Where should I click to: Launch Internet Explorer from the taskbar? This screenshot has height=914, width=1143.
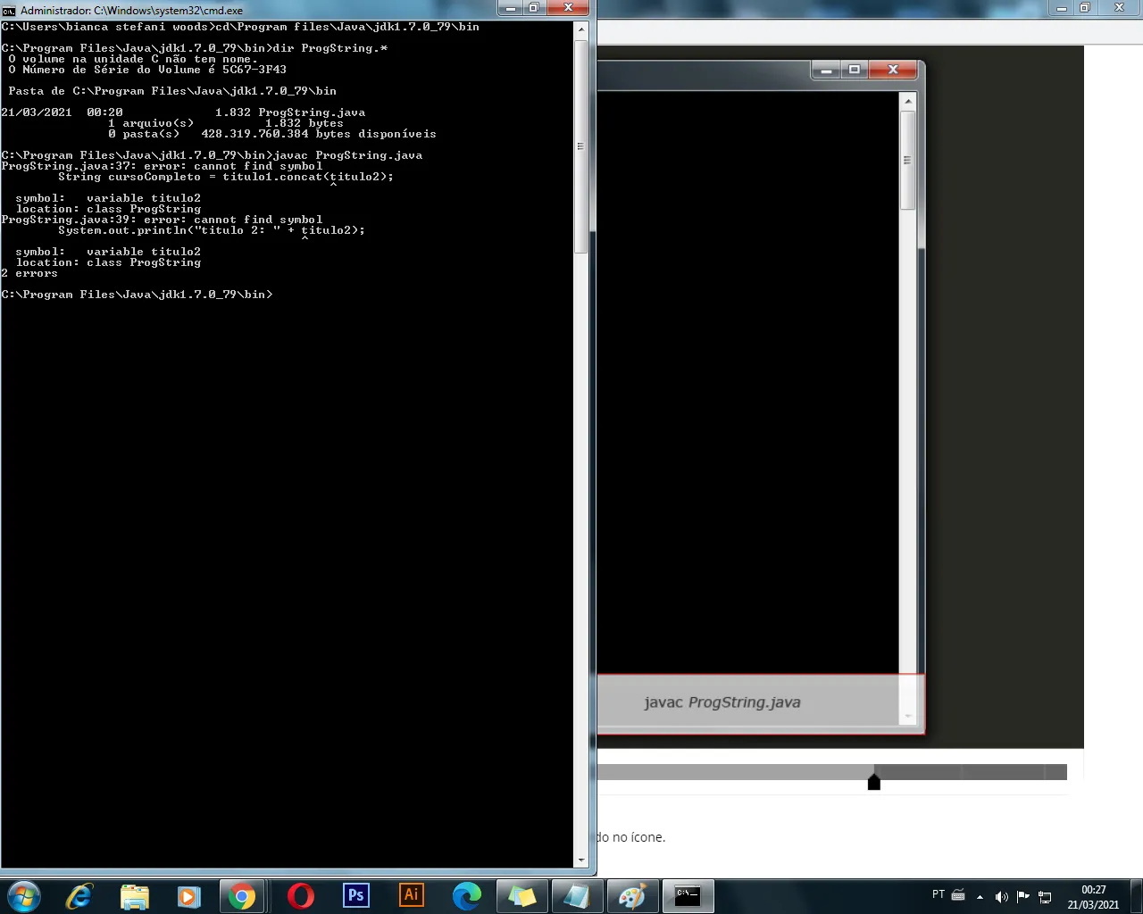coord(79,896)
